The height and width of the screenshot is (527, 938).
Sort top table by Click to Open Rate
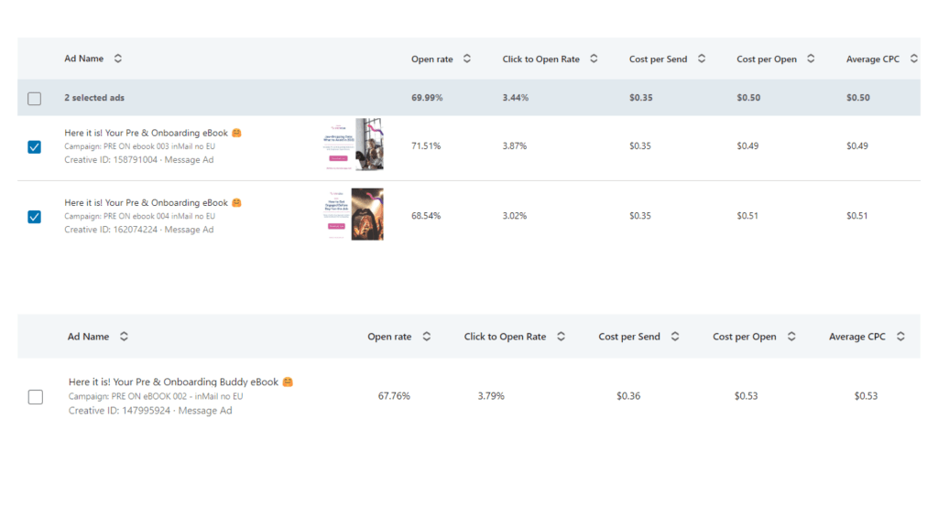(x=594, y=59)
